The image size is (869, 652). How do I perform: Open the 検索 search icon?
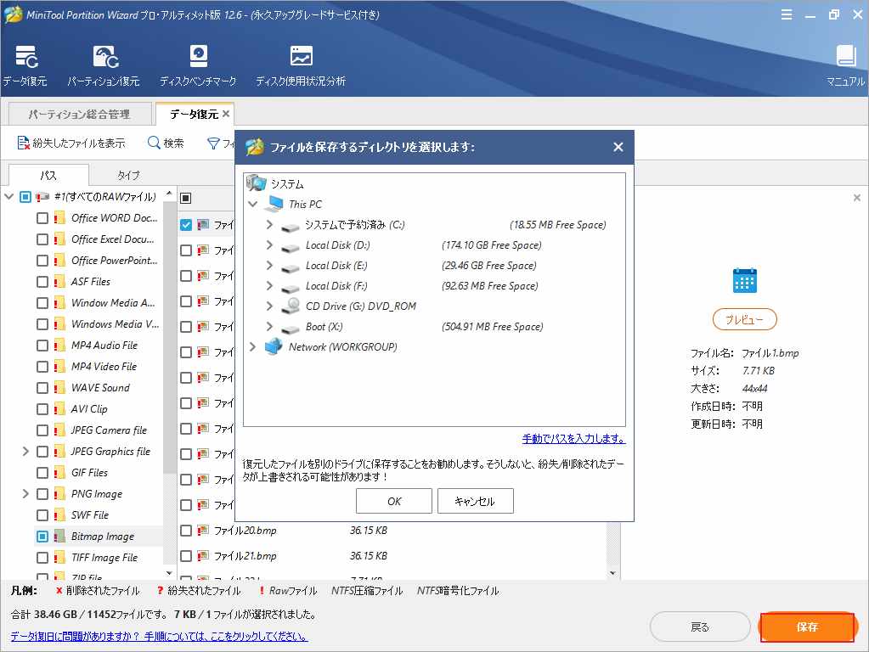pyautogui.click(x=154, y=142)
